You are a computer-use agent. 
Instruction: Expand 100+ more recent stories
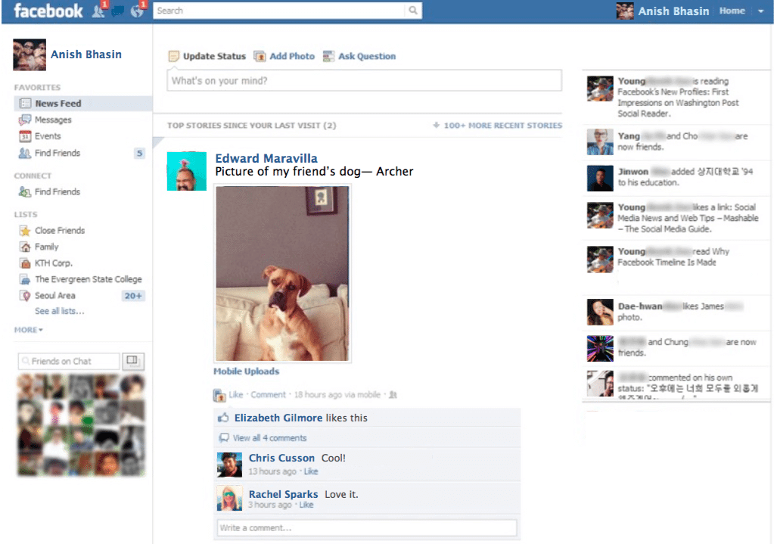click(498, 126)
